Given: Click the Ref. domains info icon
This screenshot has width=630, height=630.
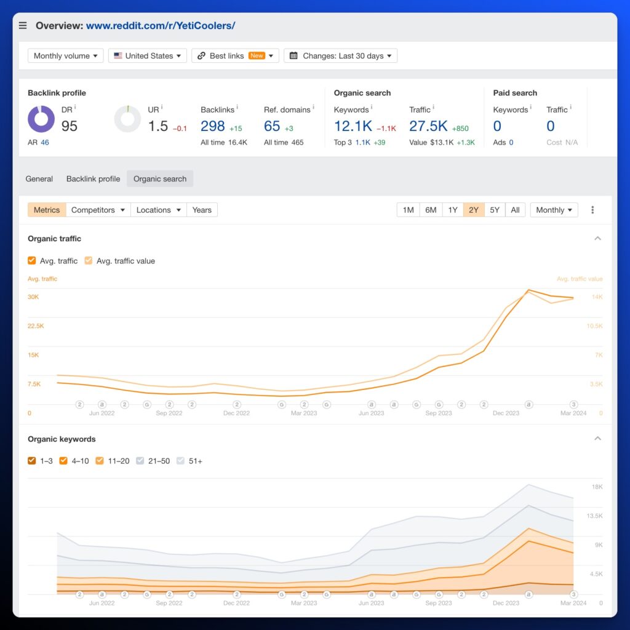Looking at the screenshot, I should coord(314,108).
